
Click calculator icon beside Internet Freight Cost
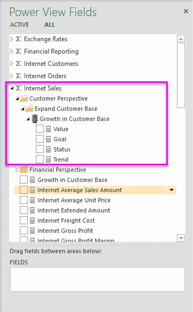coord(32,220)
